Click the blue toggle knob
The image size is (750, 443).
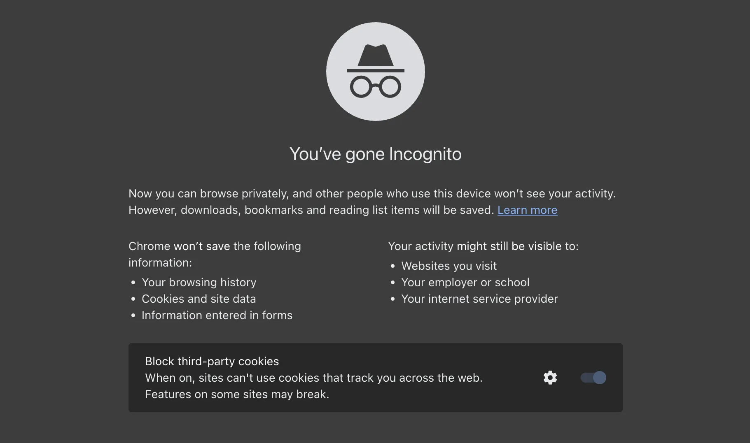[598, 377]
